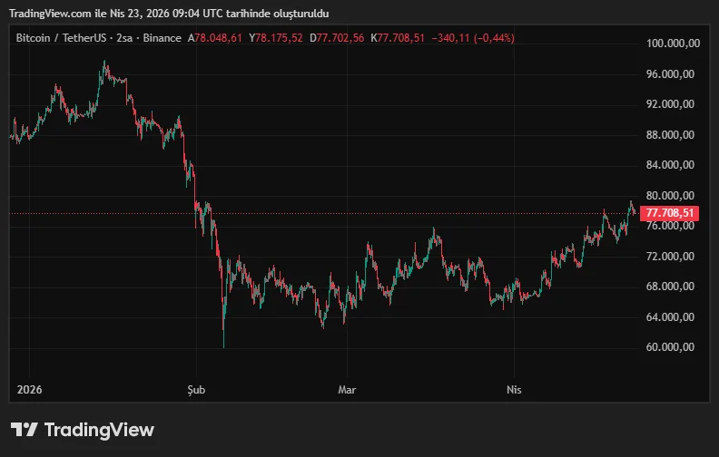Click the TradingView wordmark text

coord(99,430)
